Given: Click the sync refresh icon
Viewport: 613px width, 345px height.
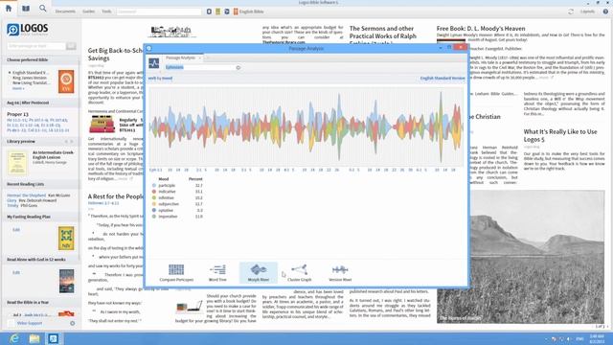Looking at the screenshot, I should (571, 11).
